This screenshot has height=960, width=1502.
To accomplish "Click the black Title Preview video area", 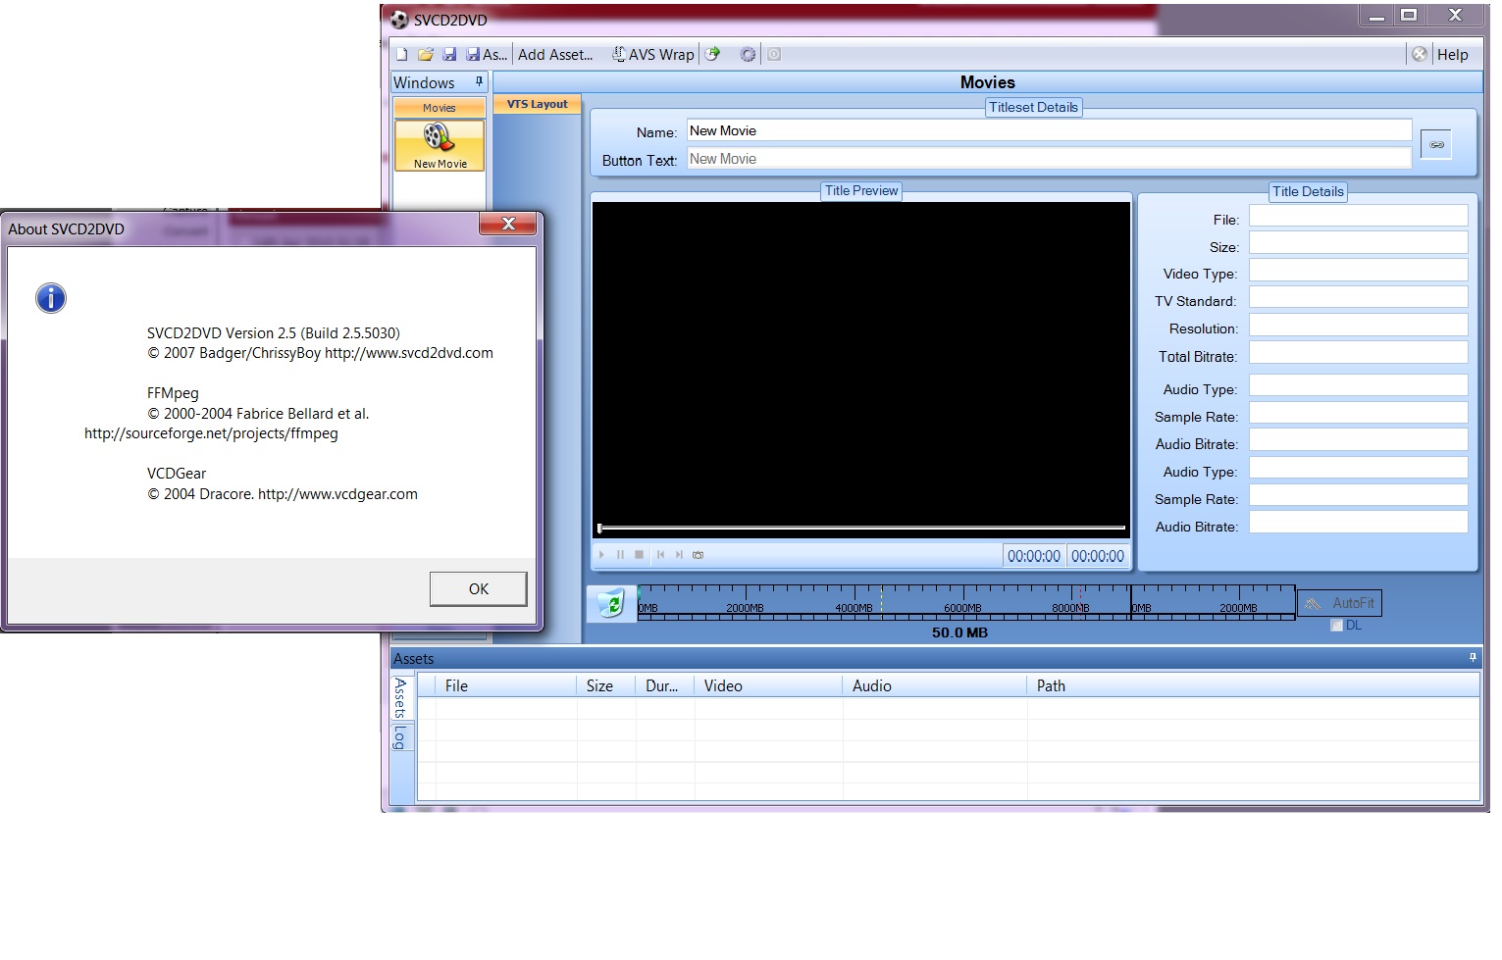I will coord(861,361).
